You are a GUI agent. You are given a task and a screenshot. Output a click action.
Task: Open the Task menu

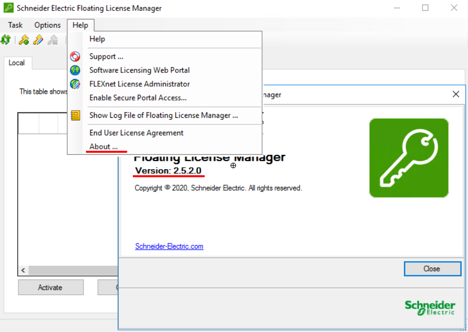15,25
